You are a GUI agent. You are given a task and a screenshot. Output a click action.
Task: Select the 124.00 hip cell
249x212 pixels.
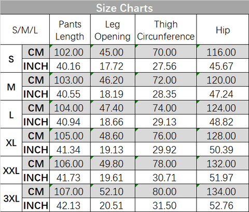tap(223, 108)
